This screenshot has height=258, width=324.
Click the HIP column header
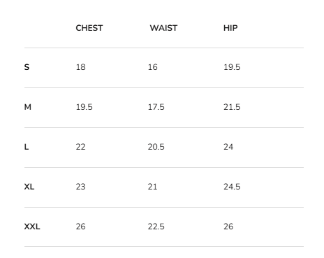pyautogui.click(x=230, y=28)
